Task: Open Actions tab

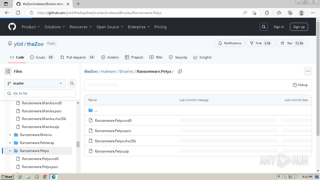Action: coord(110,57)
